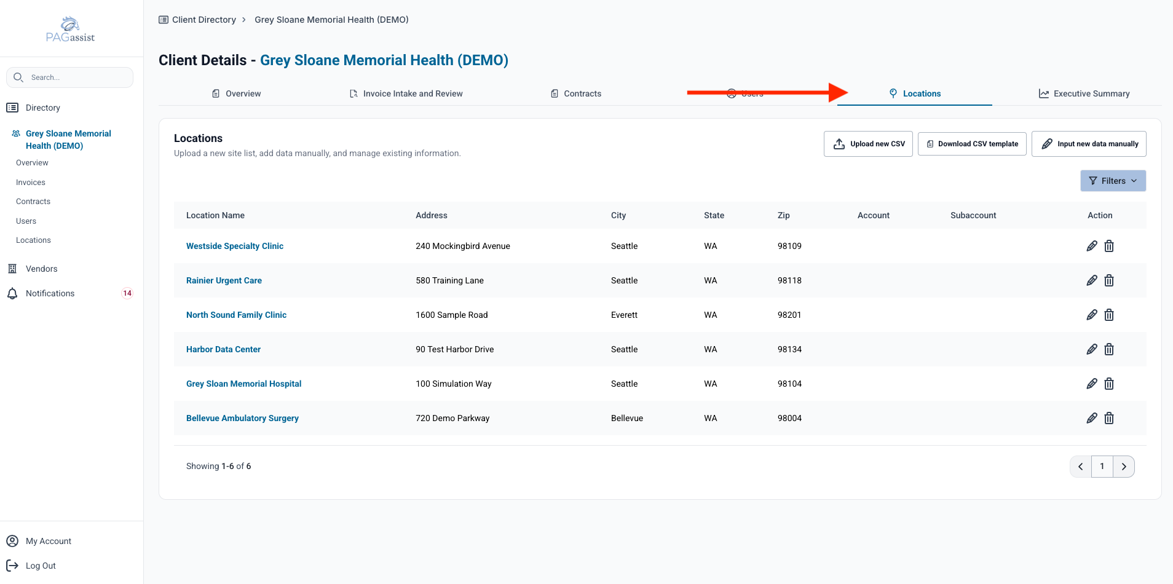Screen dimensions: 1173x584
Task: Edit Bellevue Ambulatory Surgery entry
Action: click(1092, 418)
